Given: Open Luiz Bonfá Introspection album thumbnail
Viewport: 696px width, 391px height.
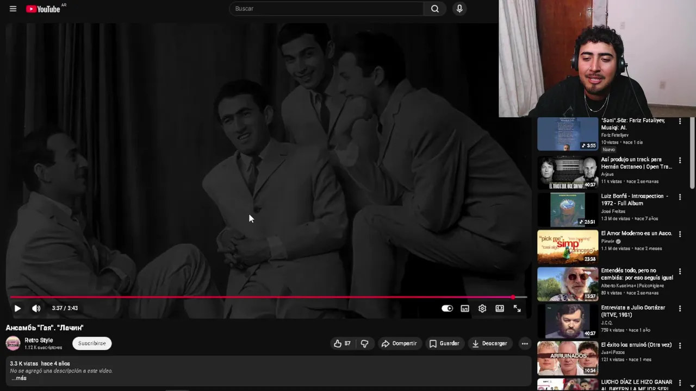Looking at the screenshot, I should (x=568, y=210).
